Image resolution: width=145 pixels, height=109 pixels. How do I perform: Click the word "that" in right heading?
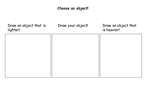[x=133, y=26]
